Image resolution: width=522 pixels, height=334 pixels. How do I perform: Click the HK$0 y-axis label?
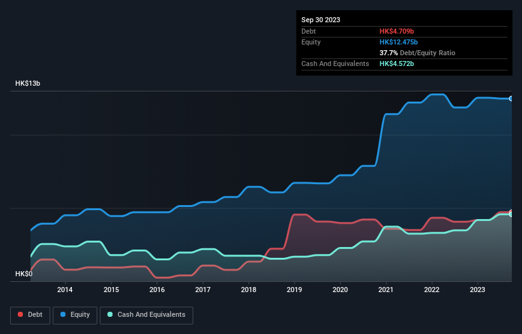[24, 274]
